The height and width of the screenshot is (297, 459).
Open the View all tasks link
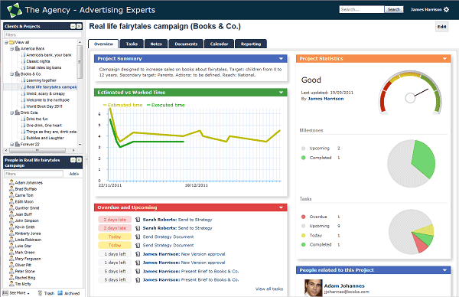point(269,289)
